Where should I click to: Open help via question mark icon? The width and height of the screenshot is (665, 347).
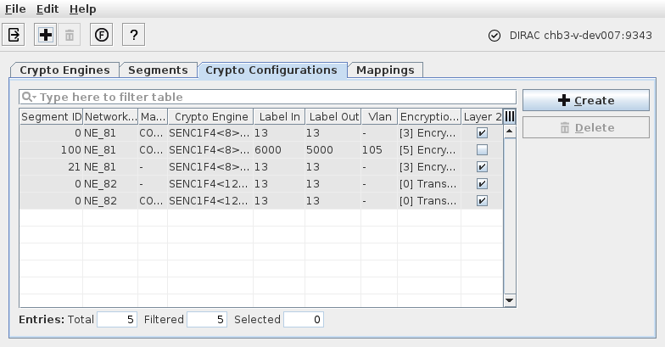point(133,35)
